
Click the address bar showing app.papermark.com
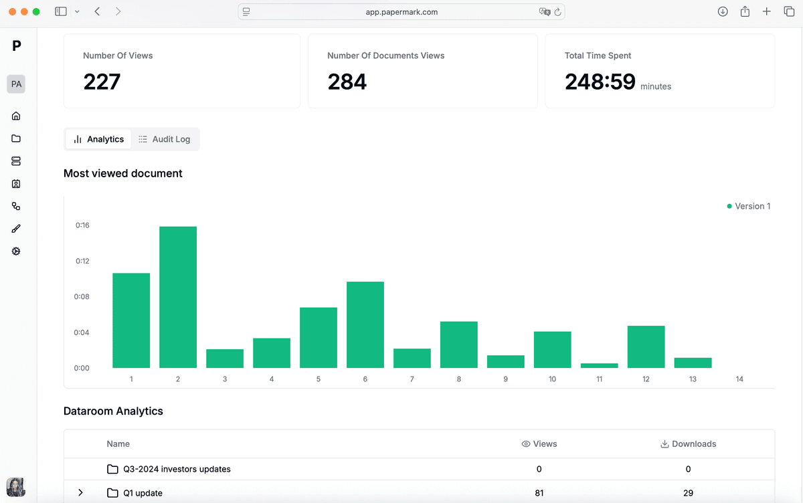(x=400, y=11)
